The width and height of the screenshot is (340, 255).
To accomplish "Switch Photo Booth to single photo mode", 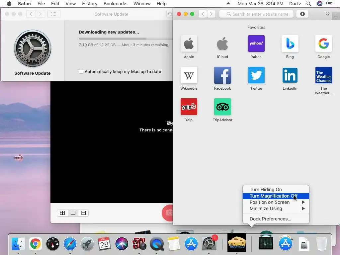I will point(73,213).
